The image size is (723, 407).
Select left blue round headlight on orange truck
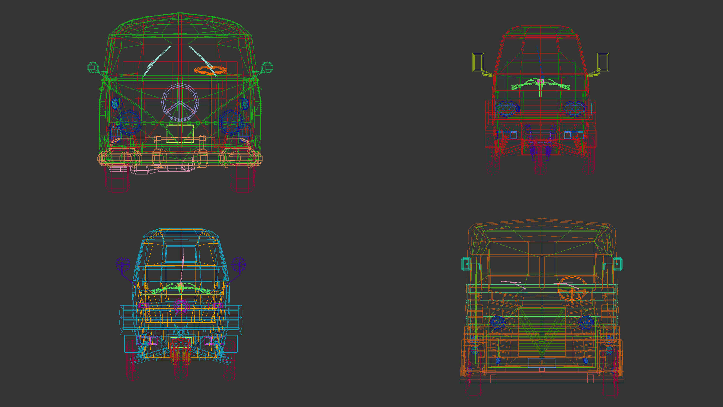[498, 322]
